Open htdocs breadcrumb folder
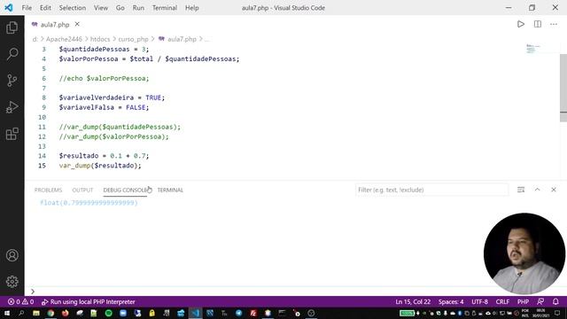This screenshot has width=567, height=319. pyautogui.click(x=100, y=39)
